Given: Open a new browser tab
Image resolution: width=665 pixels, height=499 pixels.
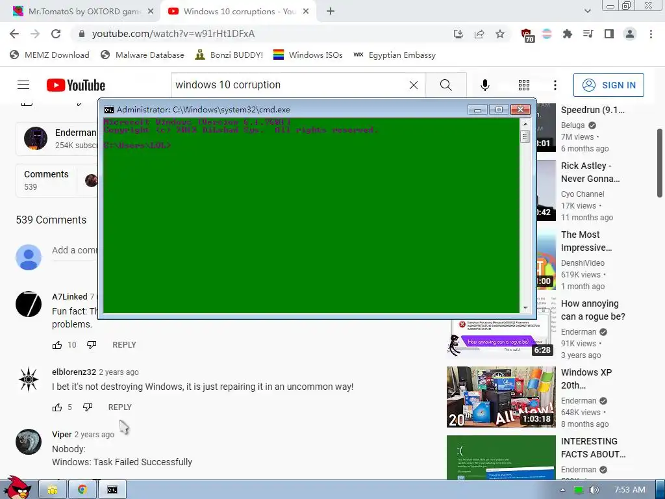Looking at the screenshot, I should 331,12.
